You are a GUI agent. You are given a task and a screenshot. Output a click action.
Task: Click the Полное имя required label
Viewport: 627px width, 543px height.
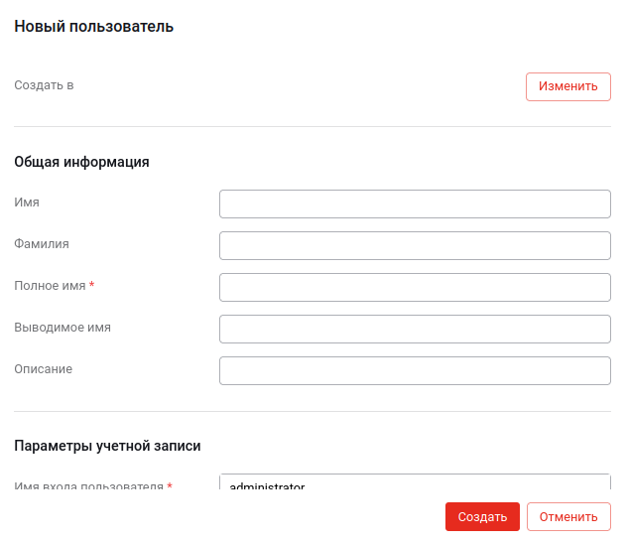[50, 286]
